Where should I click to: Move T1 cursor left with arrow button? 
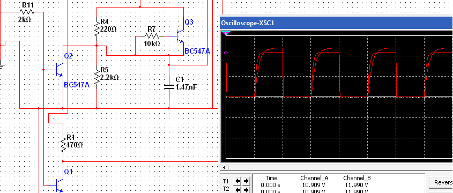click(x=237, y=181)
